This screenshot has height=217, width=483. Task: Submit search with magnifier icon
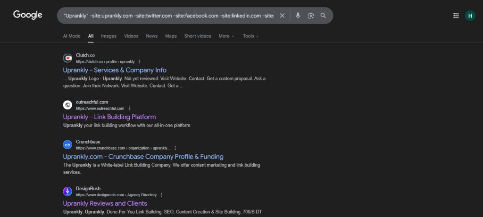pos(323,16)
